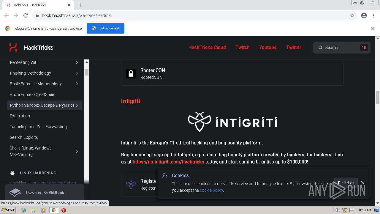Image resolution: width=380 pixels, height=214 pixels.
Task: Go back to previous page
Action: click(7, 15)
